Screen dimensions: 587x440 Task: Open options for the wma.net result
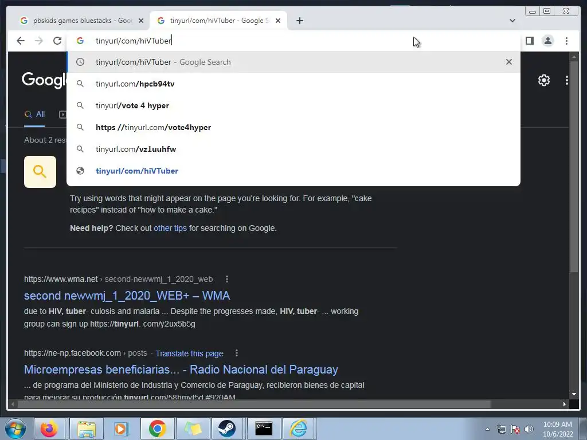tap(227, 279)
